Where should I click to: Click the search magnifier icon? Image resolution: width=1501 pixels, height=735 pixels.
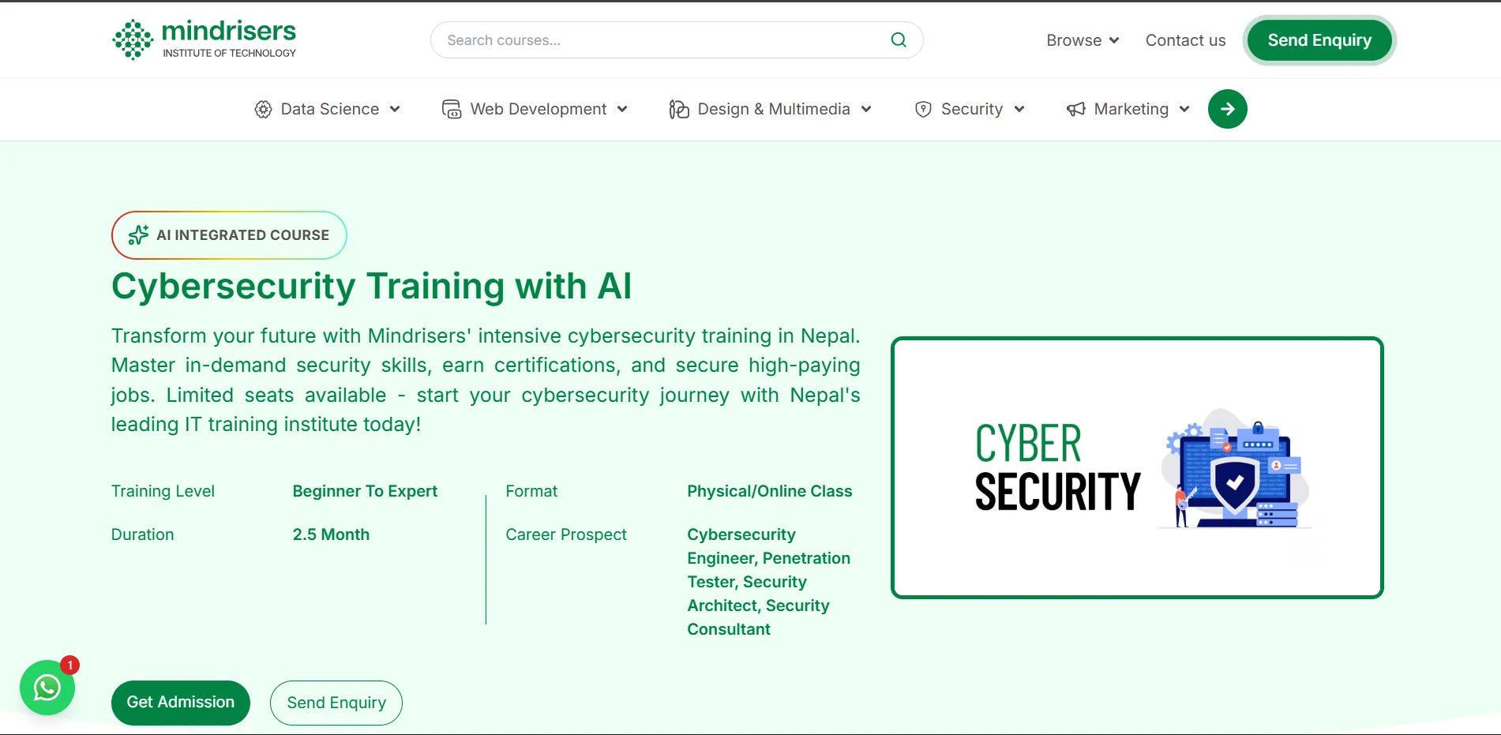(899, 39)
